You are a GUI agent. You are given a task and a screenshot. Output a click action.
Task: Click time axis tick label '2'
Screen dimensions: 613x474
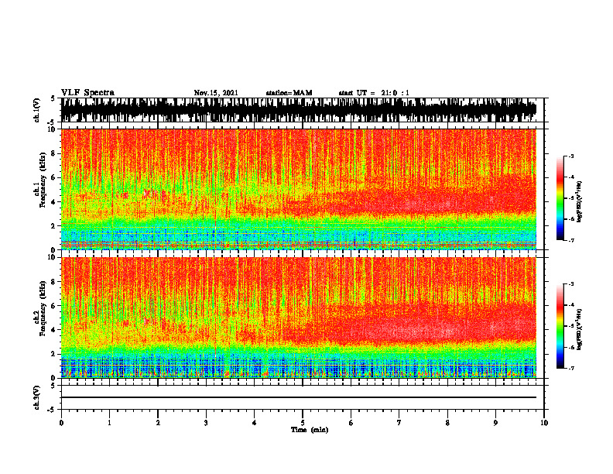pos(158,423)
